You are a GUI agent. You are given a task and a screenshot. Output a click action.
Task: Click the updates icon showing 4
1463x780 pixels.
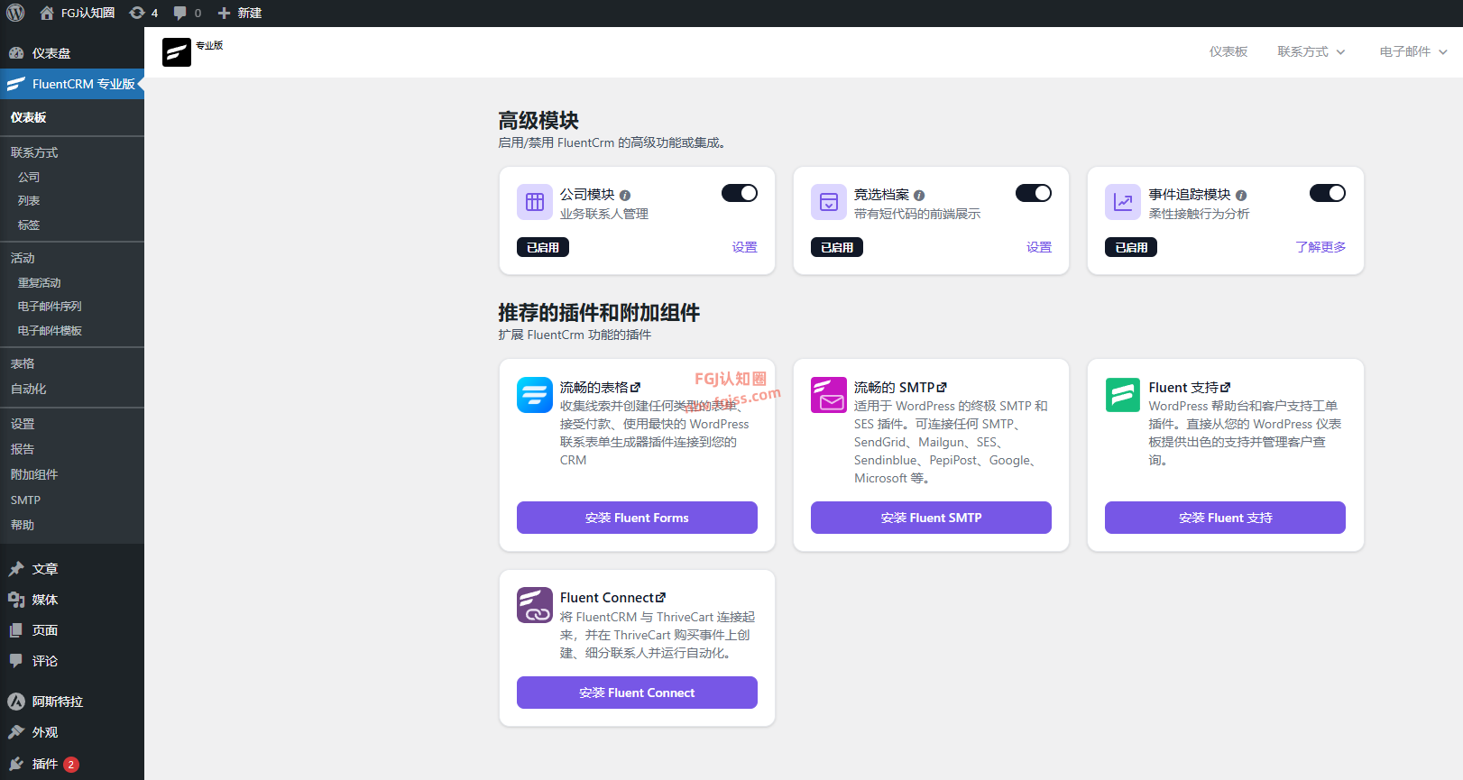(x=137, y=13)
